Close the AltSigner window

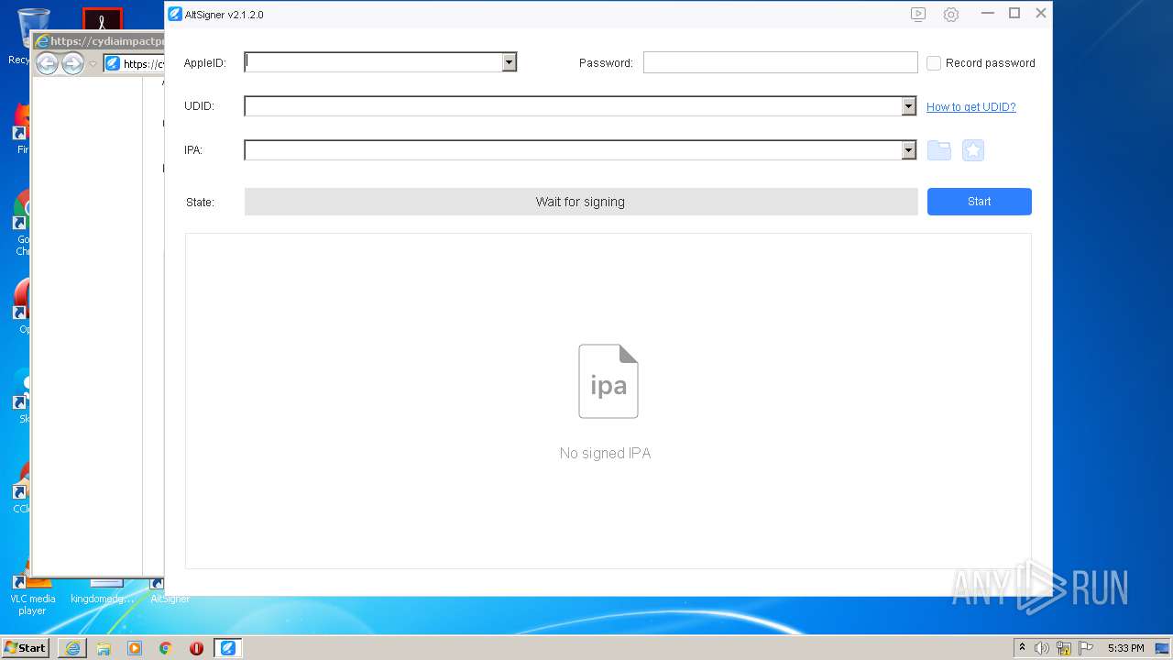click(1041, 14)
